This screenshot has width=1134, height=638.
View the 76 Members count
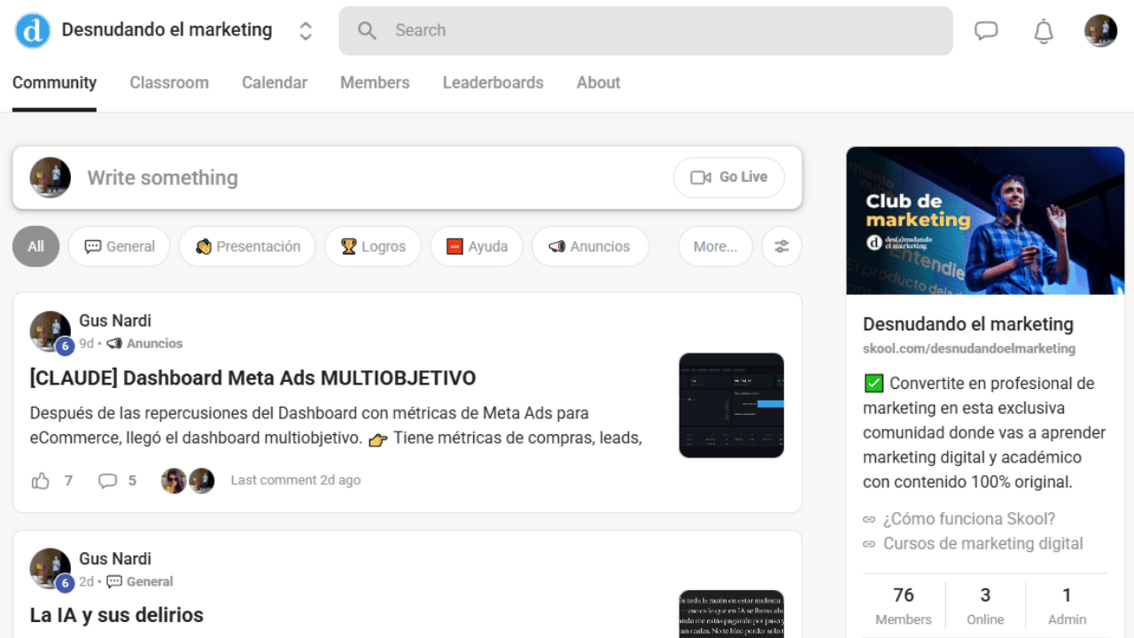click(x=904, y=605)
